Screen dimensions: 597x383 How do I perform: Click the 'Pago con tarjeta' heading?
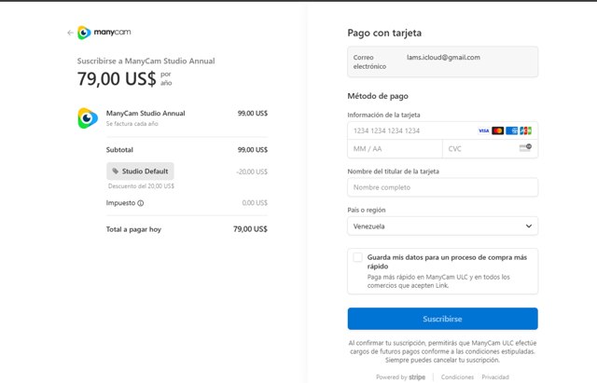384,34
